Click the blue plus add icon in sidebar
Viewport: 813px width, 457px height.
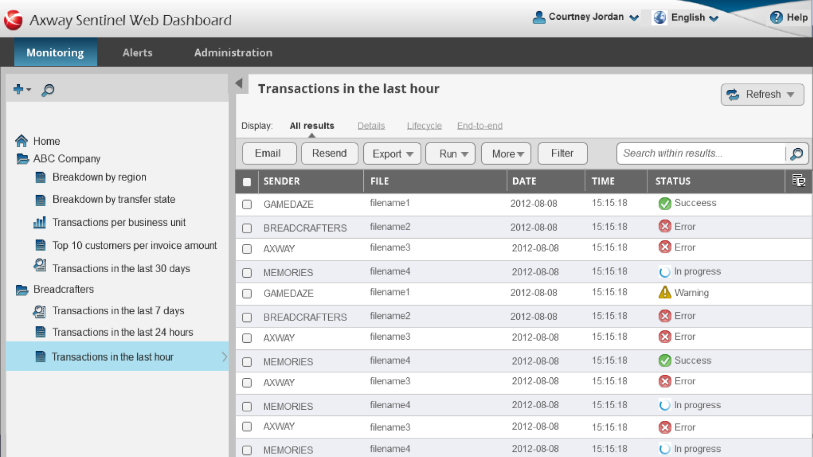click(18, 89)
